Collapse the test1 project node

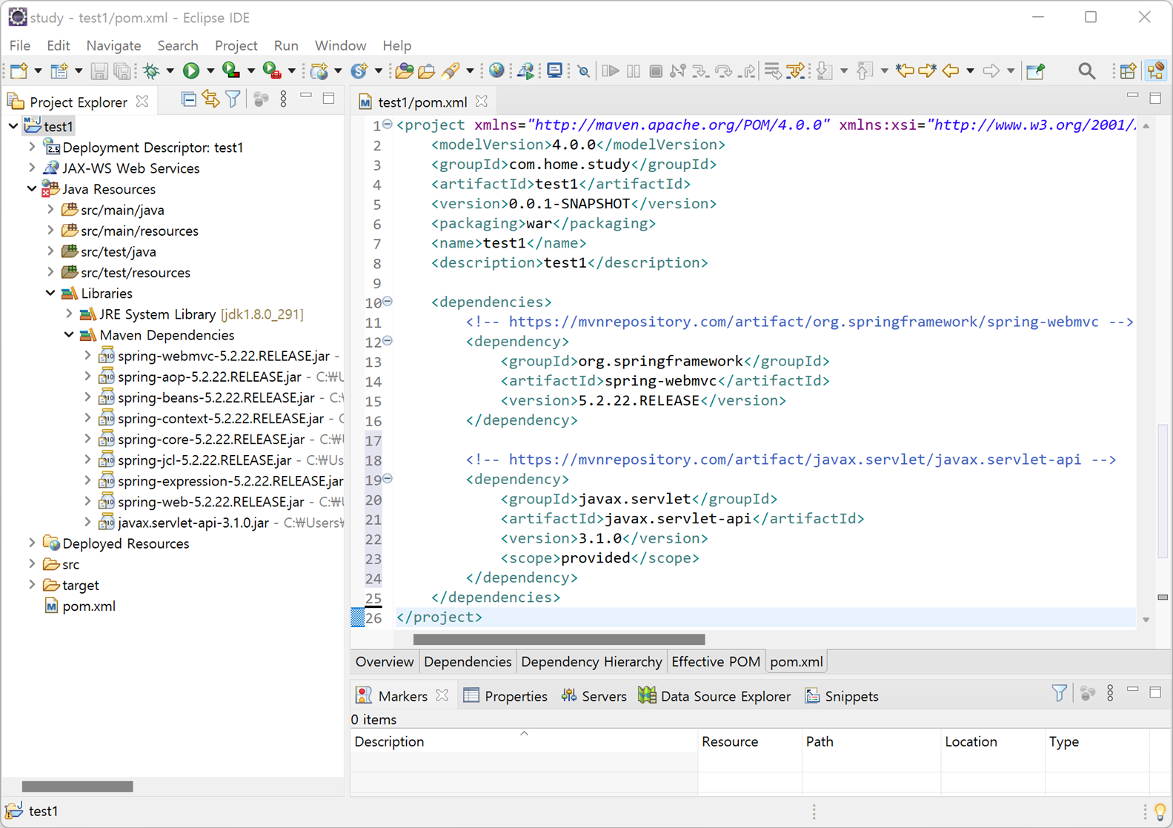point(13,126)
